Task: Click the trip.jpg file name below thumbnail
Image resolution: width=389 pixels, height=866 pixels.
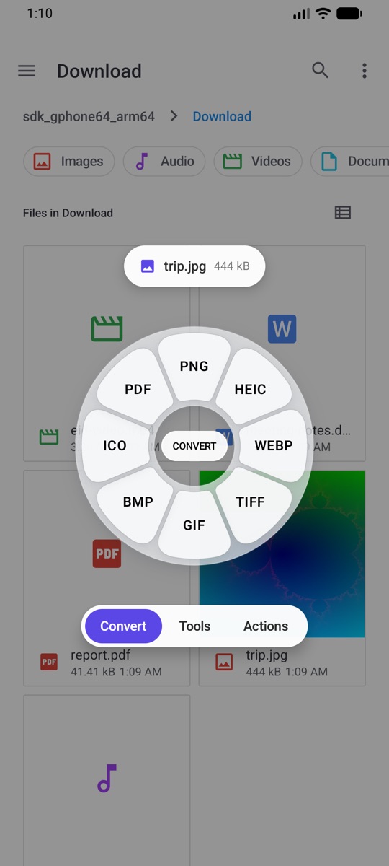Action: (267, 655)
